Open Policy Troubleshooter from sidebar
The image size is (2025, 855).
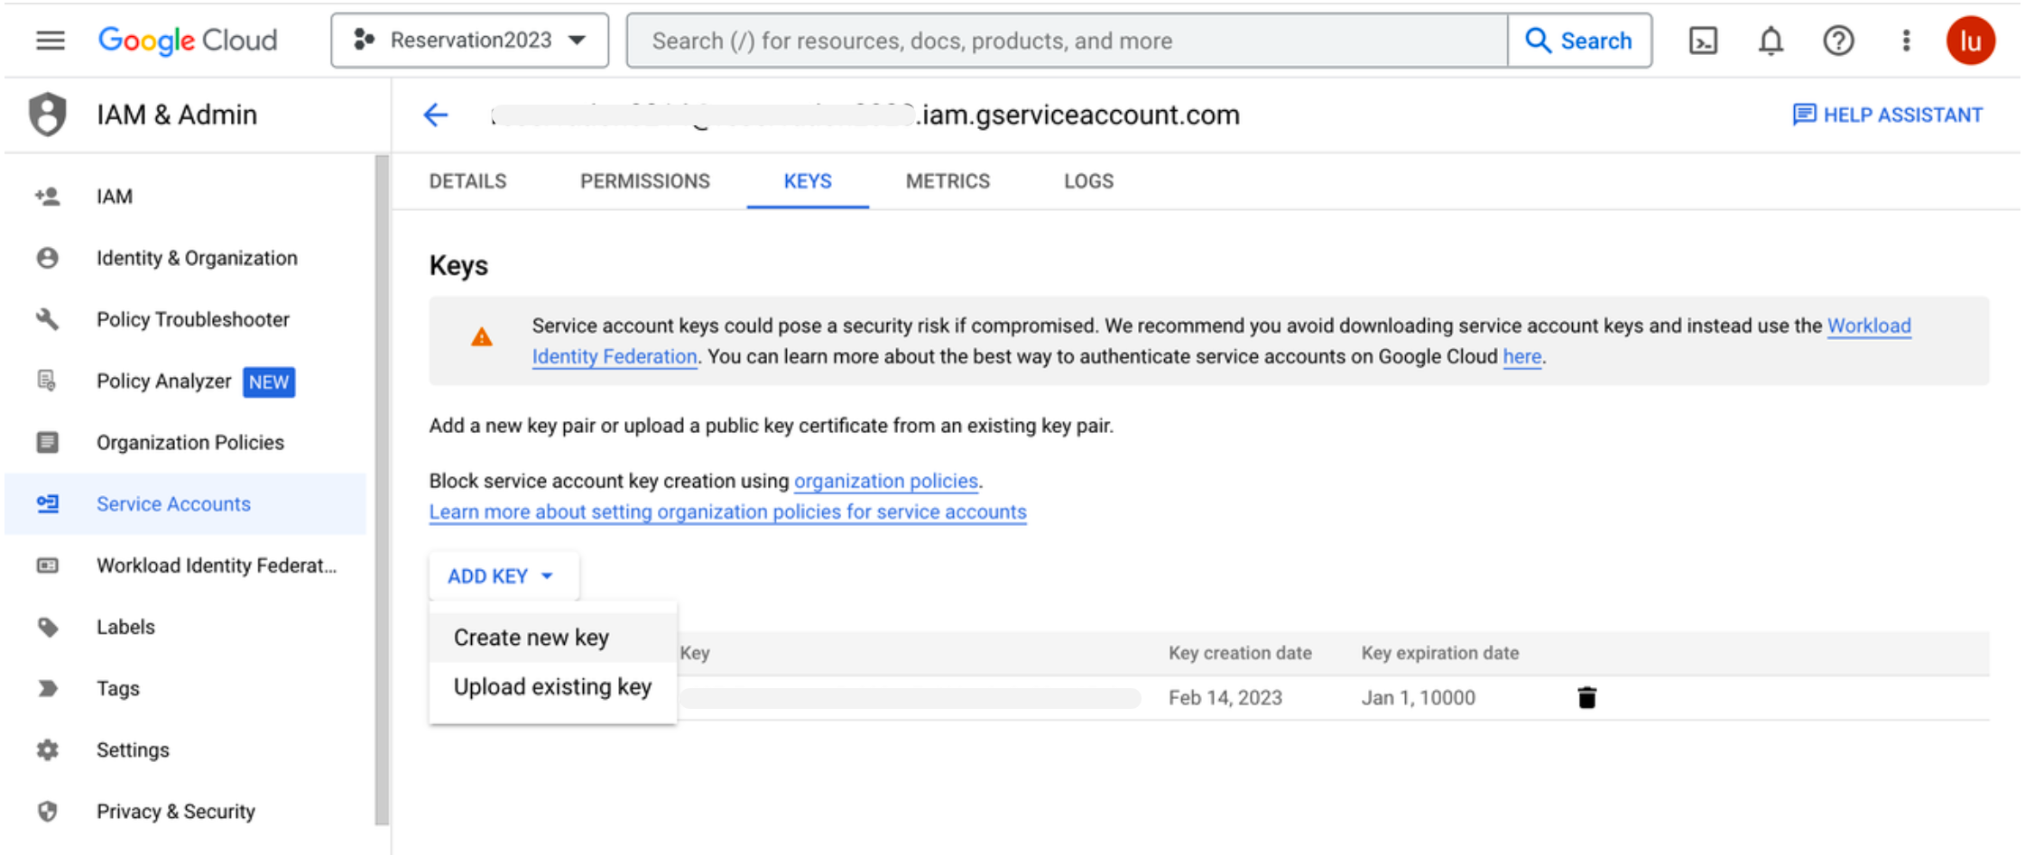pyautogui.click(x=192, y=319)
